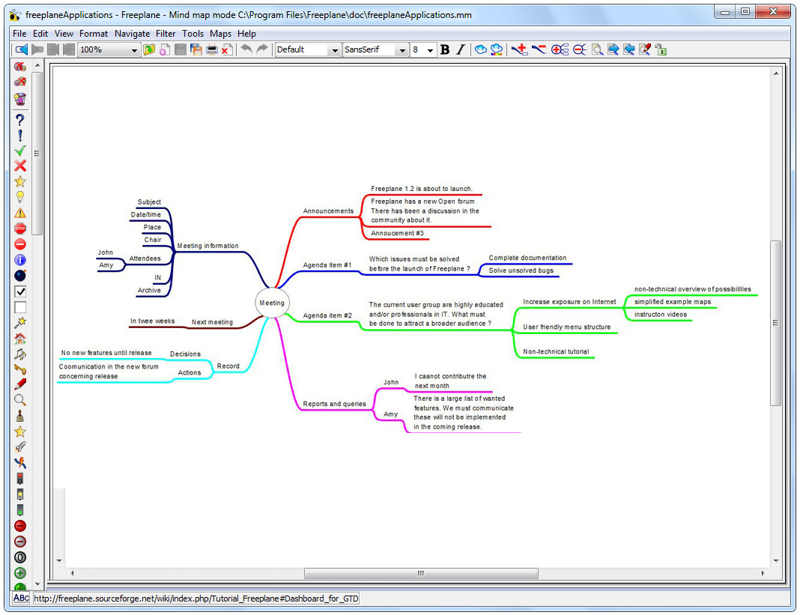
Task: Click the multicolored cloud color icon
Action: click(x=496, y=49)
